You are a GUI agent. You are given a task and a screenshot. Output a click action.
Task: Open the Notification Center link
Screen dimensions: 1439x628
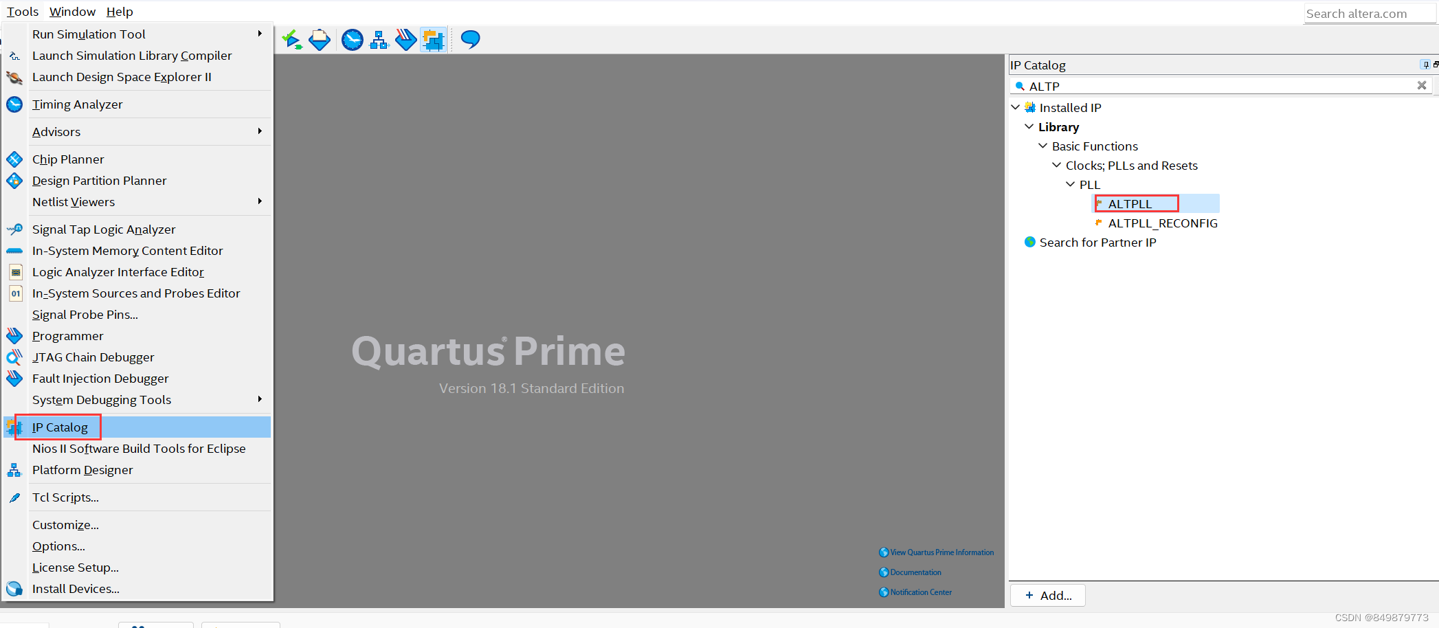pyautogui.click(x=921, y=592)
